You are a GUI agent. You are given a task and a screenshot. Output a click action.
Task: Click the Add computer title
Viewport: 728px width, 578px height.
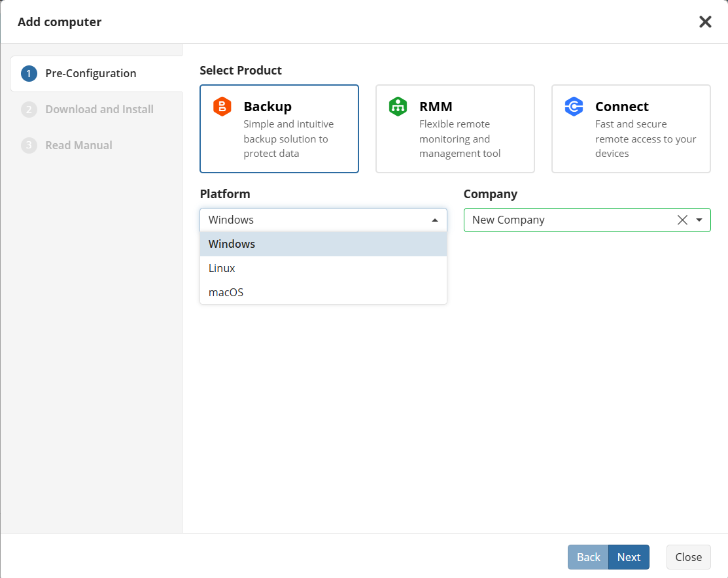pyautogui.click(x=60, y=22)
